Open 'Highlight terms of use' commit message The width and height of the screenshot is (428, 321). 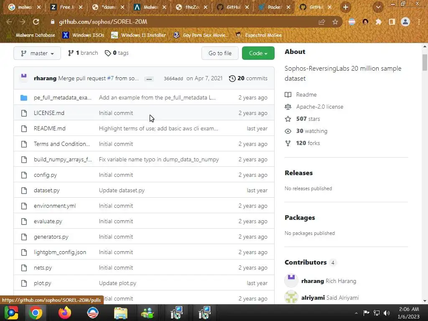coord(158,128)
